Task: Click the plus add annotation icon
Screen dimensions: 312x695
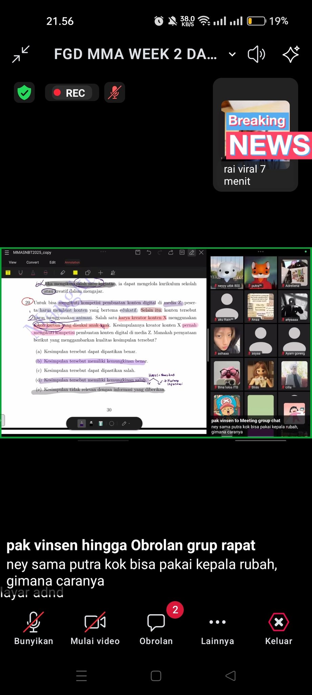Action: tap(101, 273)
